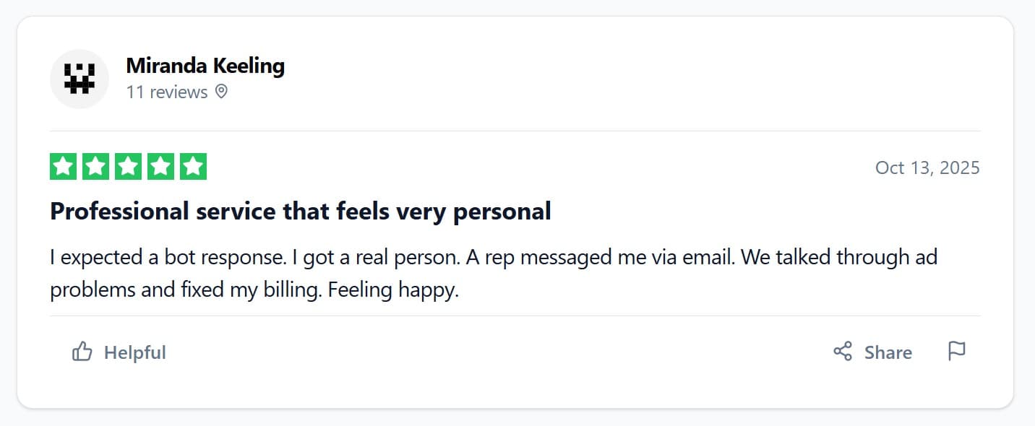Click the Oct 13, 2025 review date
Viewport: 1035px width, 426px height.
927,168
